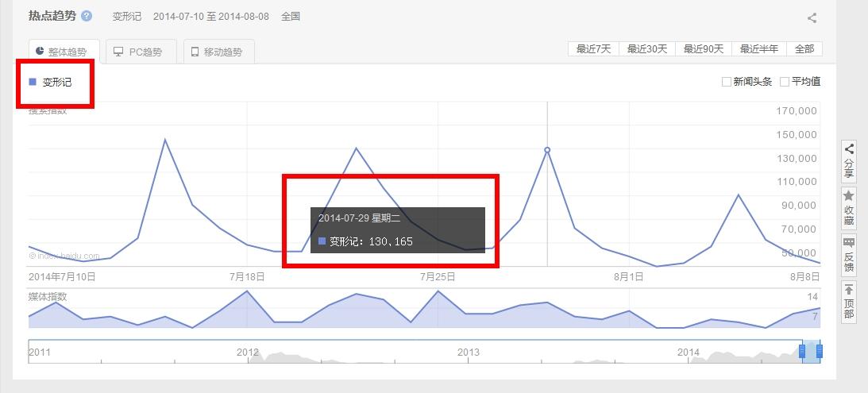The image size is (868, 393).
Task: Choose the 最近90天 range button
Action: pos(704,49)
